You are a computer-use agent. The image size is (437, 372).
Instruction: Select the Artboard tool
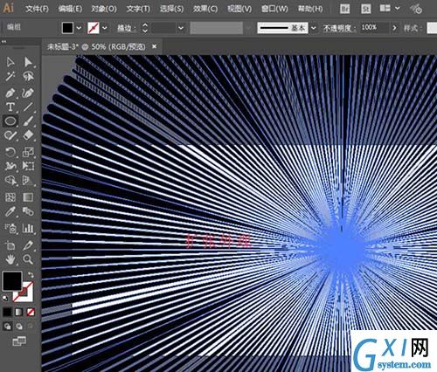coord(10,245)
